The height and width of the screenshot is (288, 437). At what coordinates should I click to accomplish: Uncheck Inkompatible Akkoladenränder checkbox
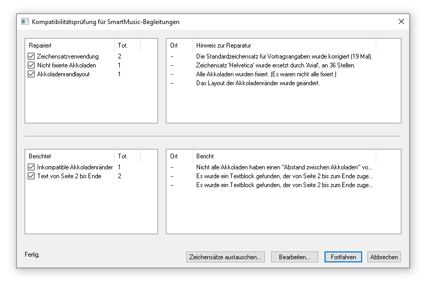pos(31,167)
